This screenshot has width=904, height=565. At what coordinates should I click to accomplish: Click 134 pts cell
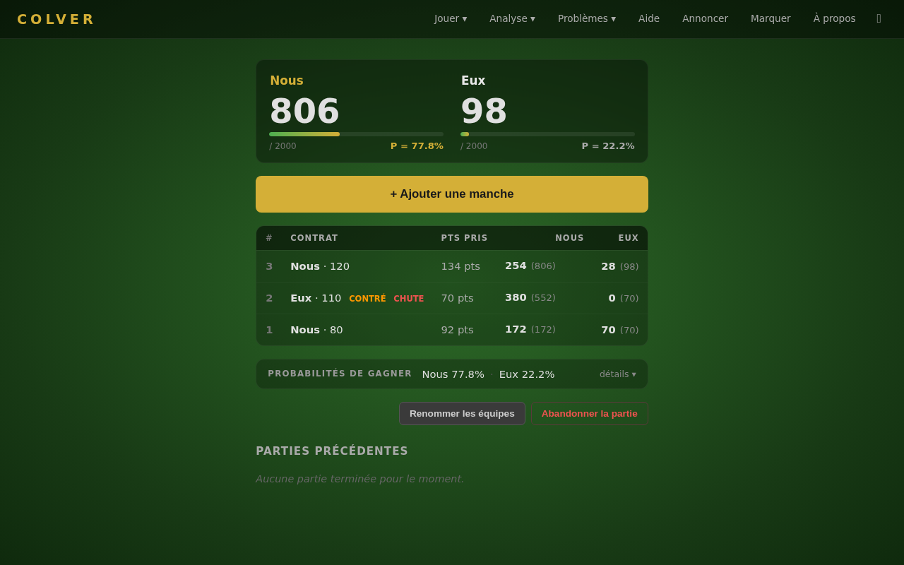point(460,266)
